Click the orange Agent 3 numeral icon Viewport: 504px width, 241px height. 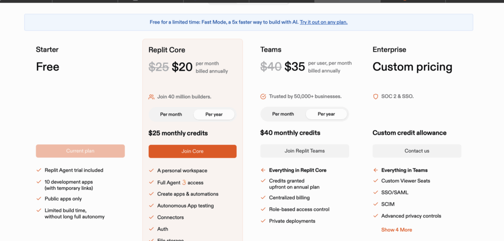pyautogui.click(x=184, y=183)
